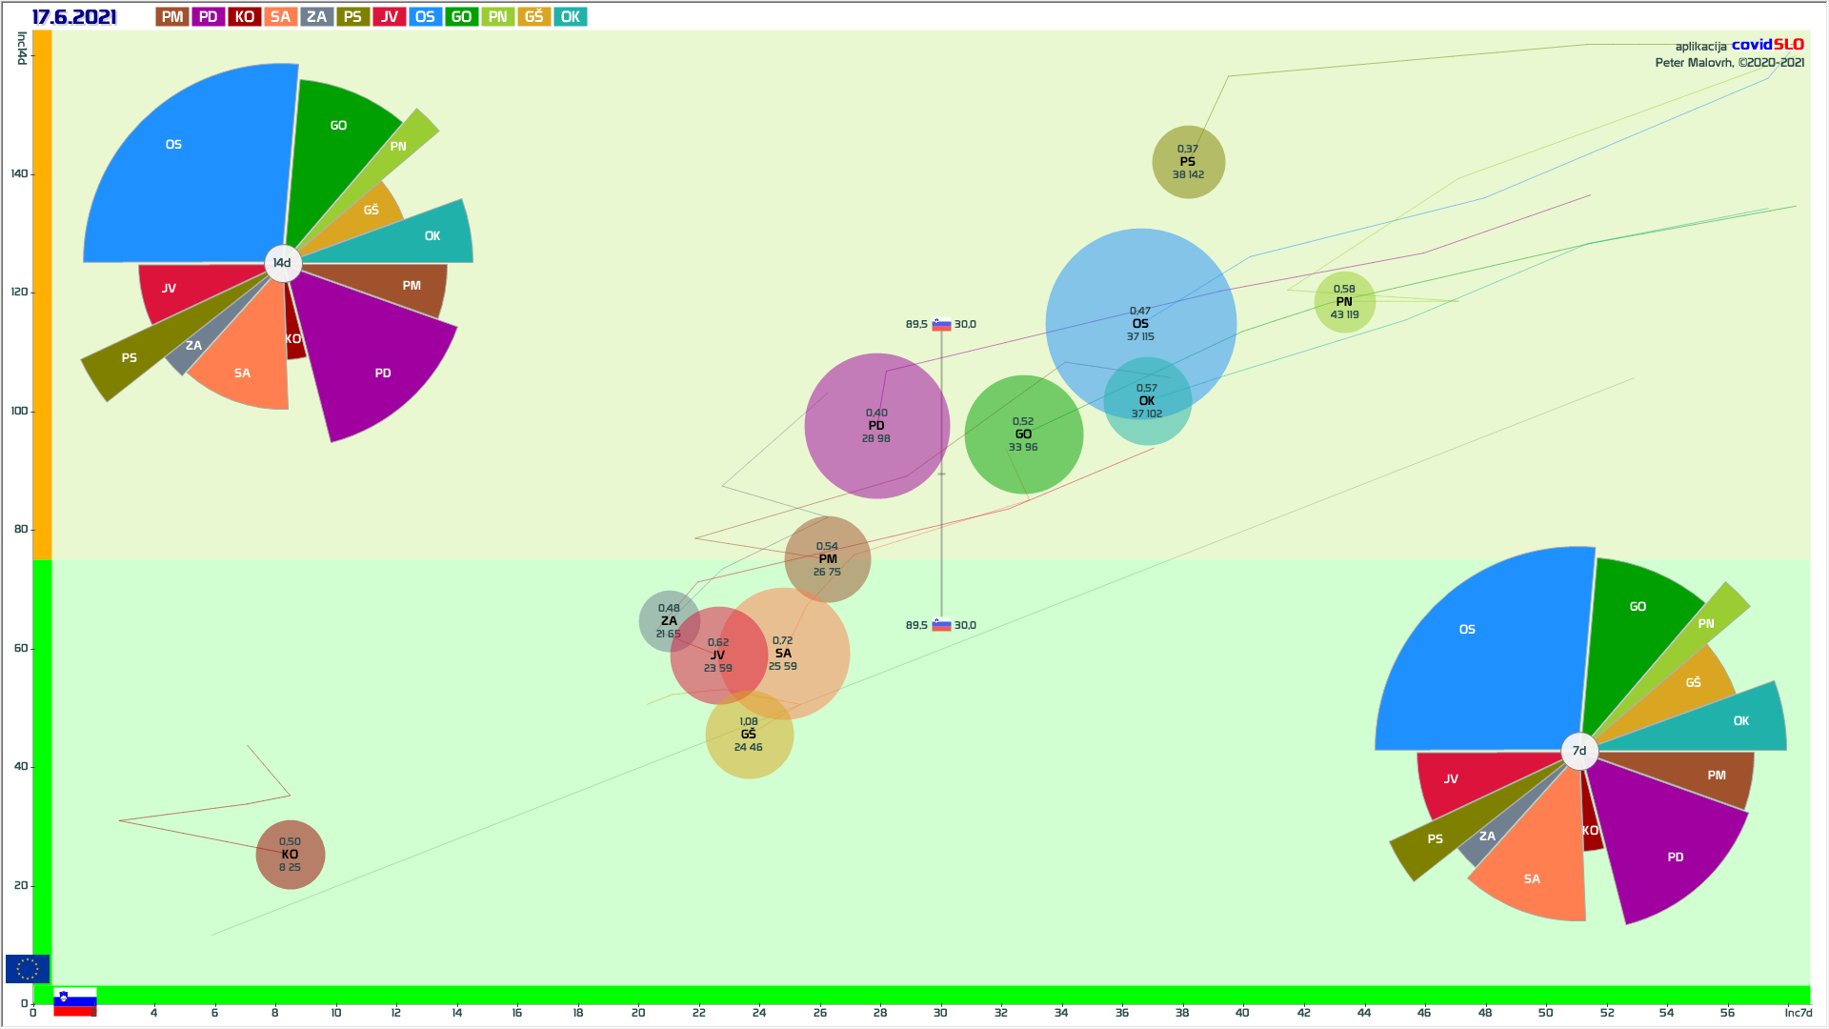Select the PS bubble on the chart
1829x1029 pixels.
(1188, 162)
